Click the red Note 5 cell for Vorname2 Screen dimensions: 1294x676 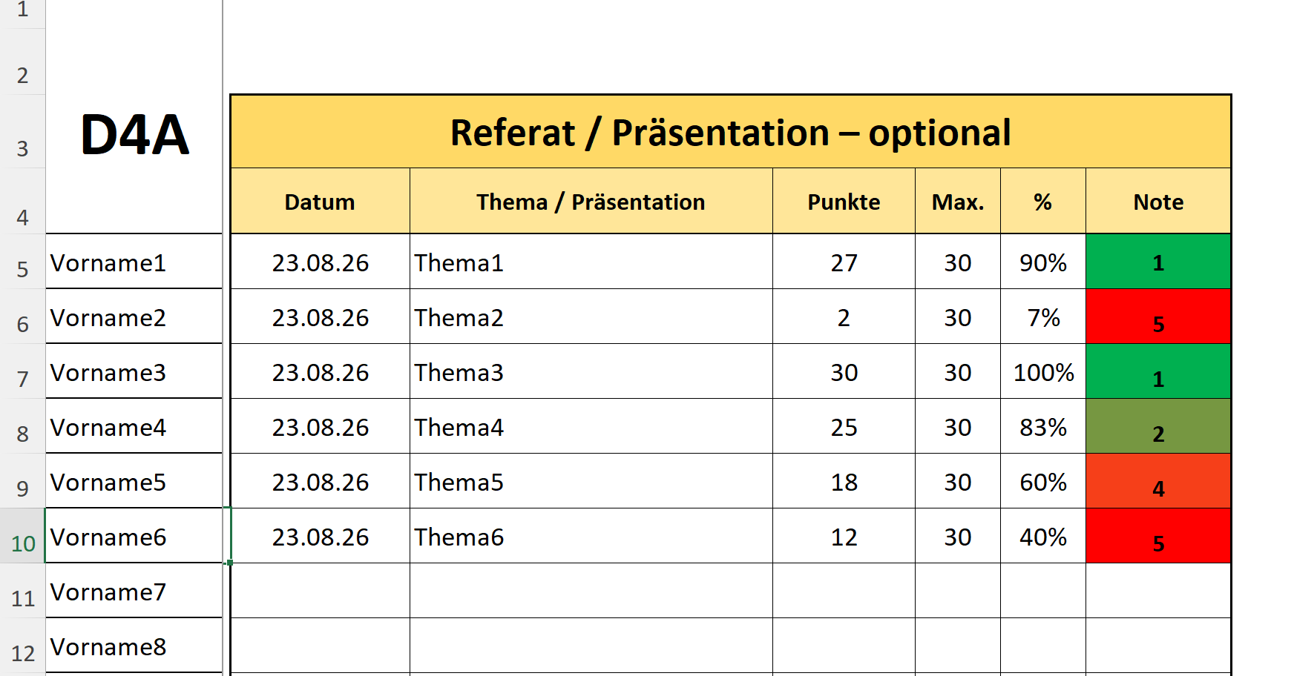point(1158,317)
